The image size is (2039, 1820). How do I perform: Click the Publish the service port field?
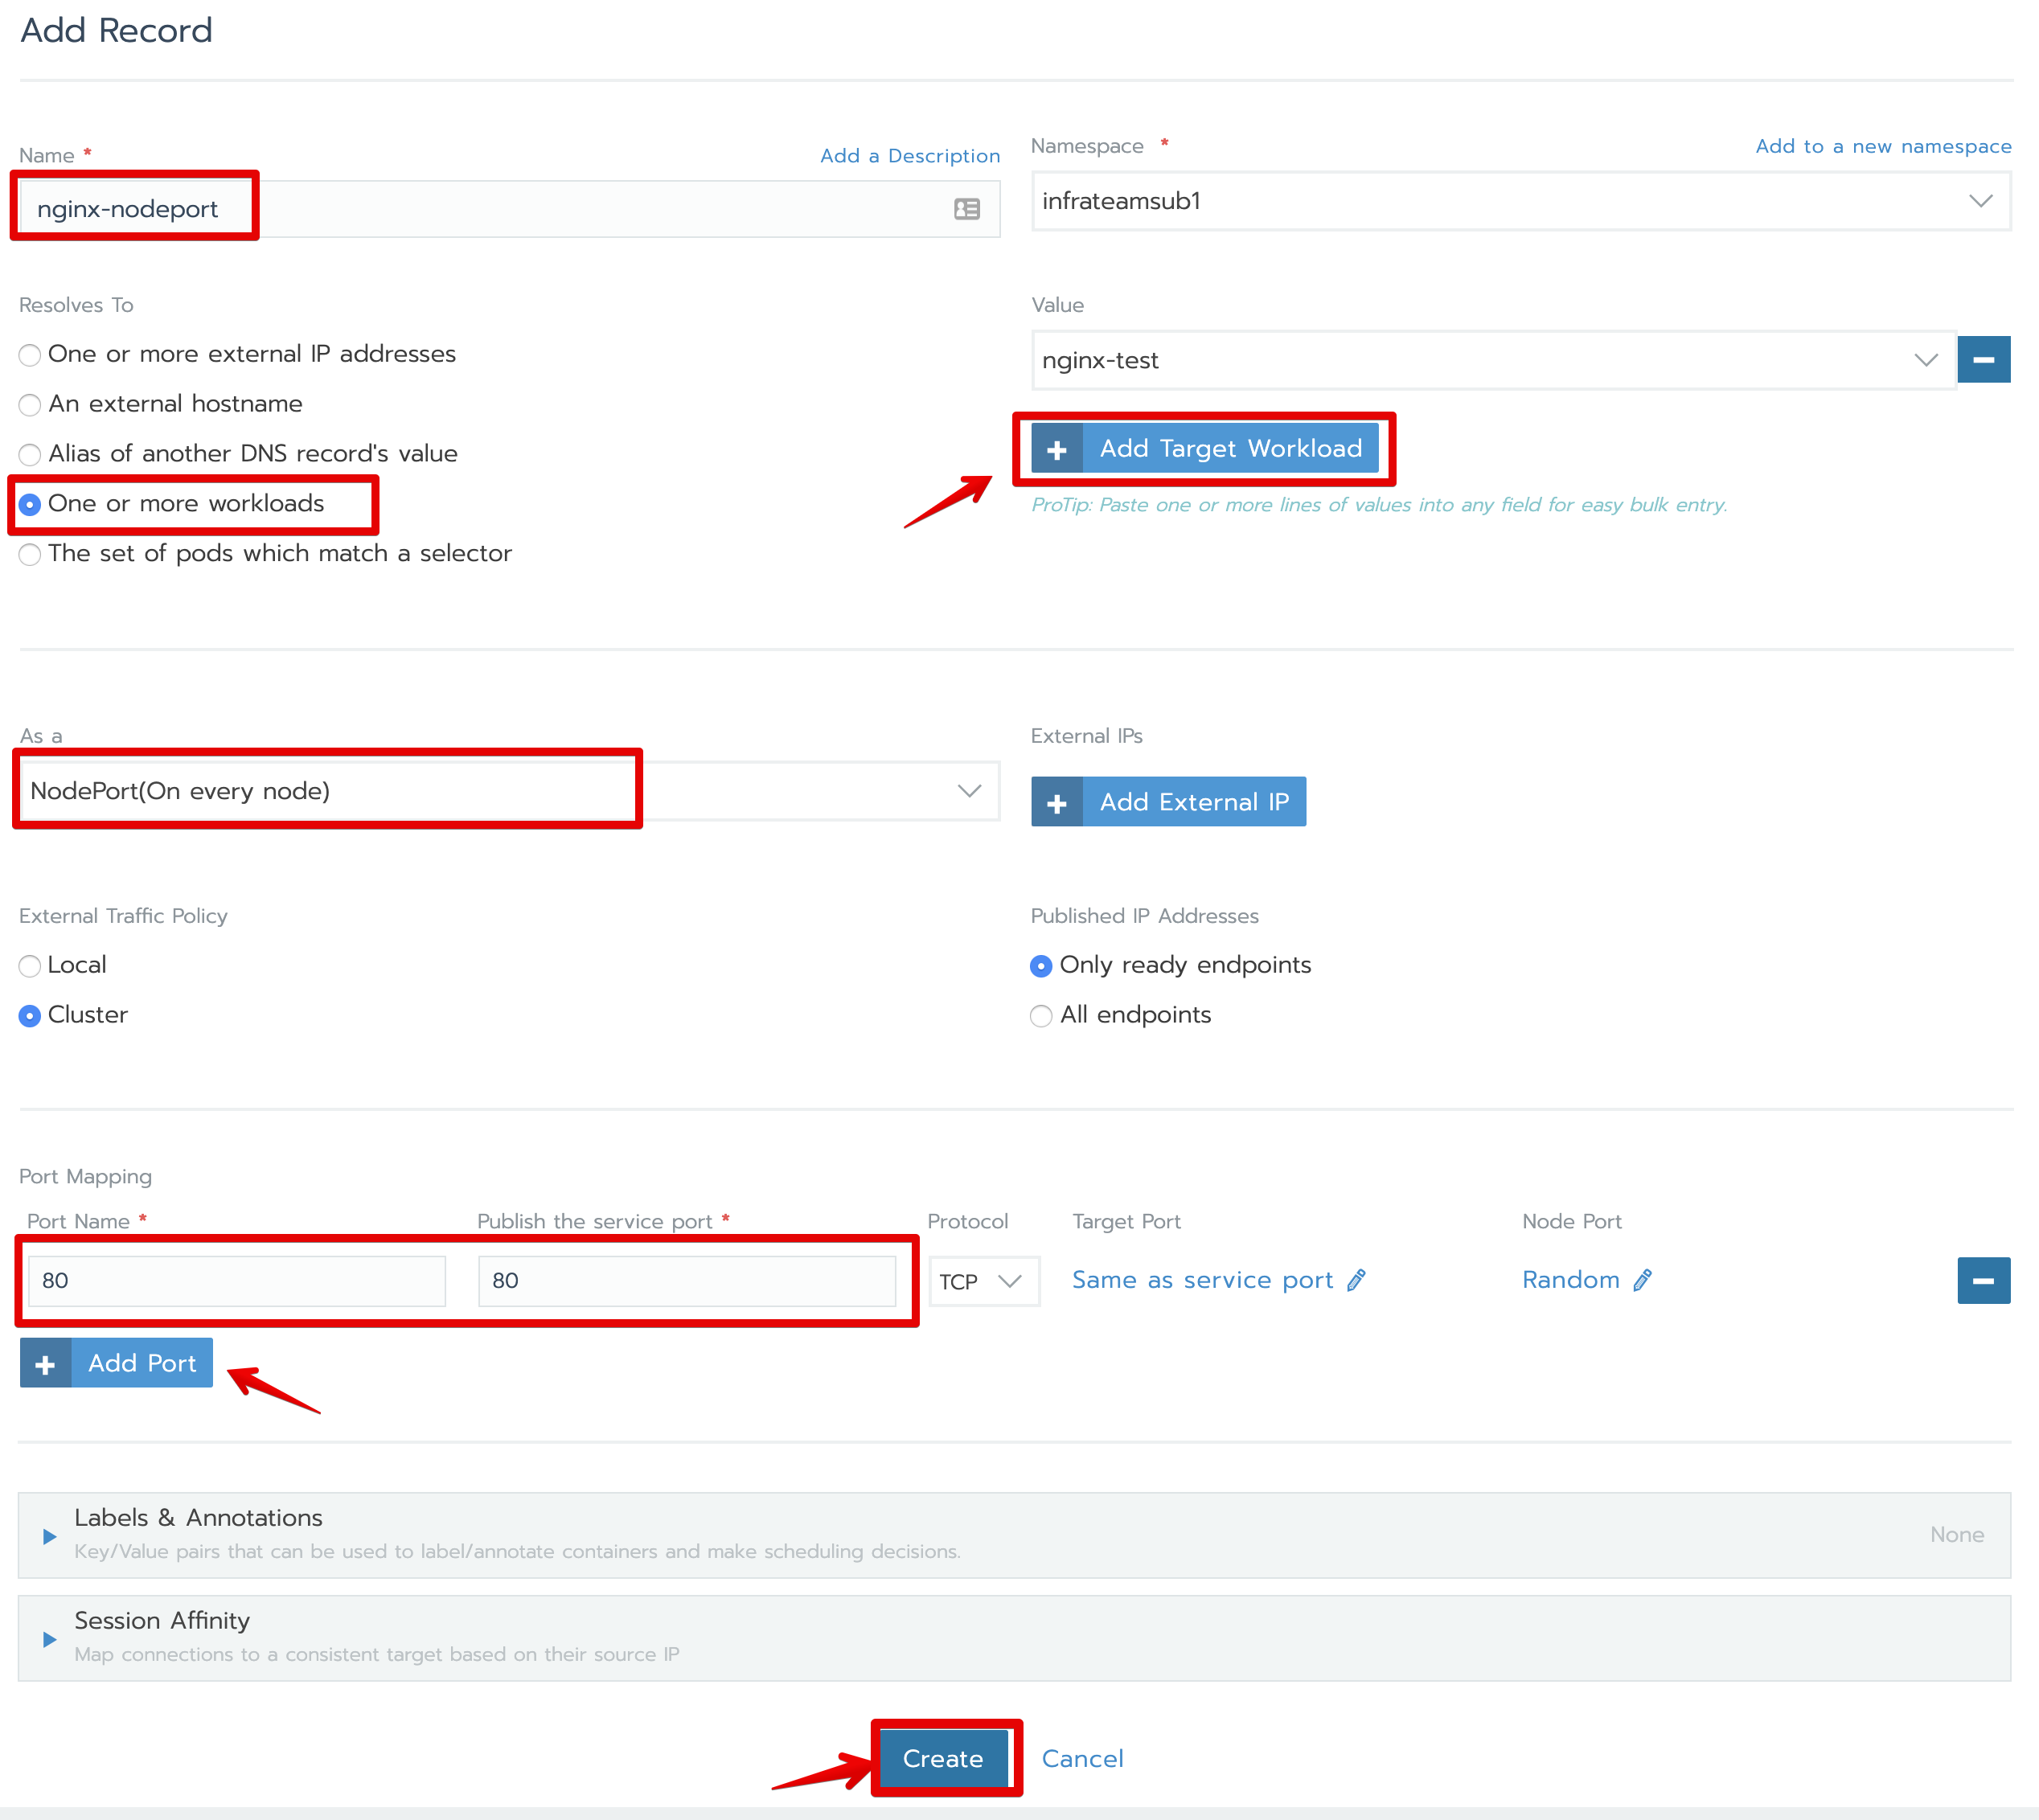[686, 1282]
